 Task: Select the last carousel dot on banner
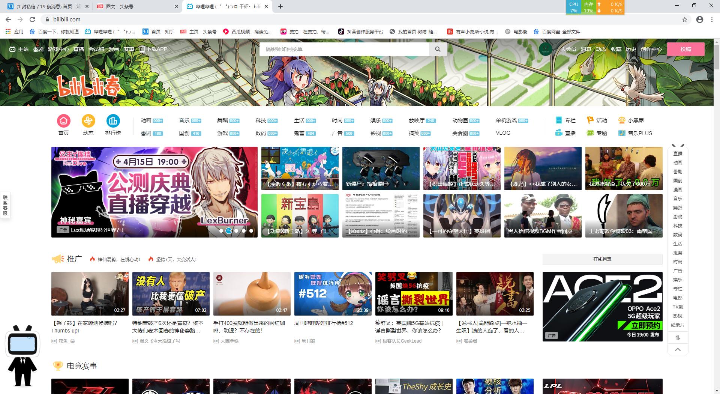(x=251, y=231)
